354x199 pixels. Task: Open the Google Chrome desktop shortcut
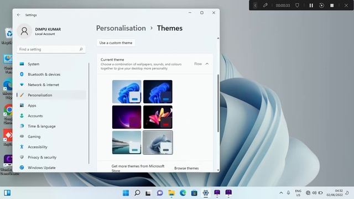[8, 114]
